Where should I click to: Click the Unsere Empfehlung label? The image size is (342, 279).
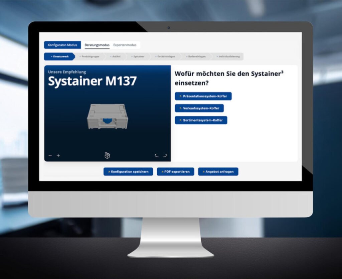click(67, 72)
